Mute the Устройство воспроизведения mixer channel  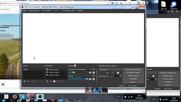[x=90, y=73]
